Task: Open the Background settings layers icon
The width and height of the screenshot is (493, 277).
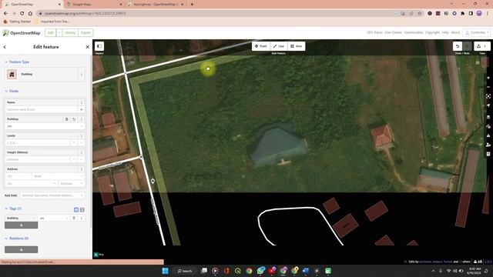Action: coord(488,117)
